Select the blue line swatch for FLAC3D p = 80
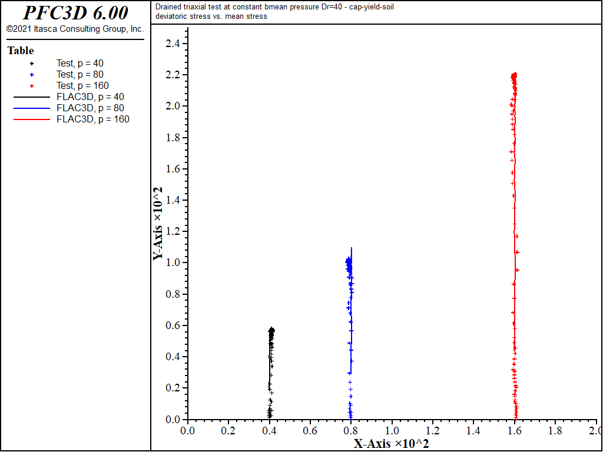 coord(32,108)
